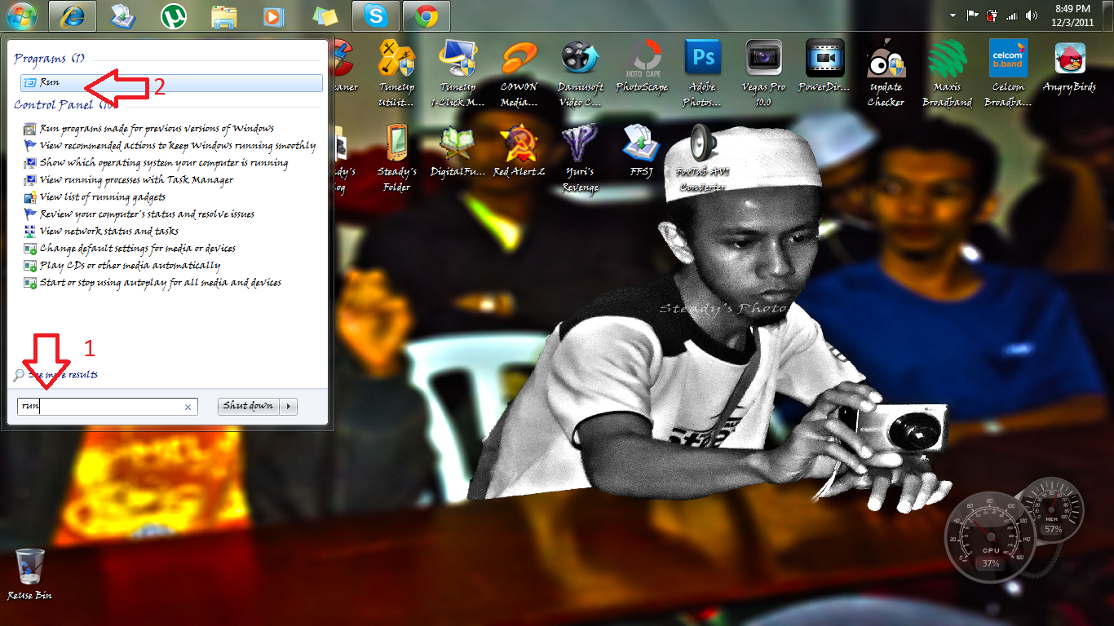Viewport: 1114px width, 626px height.
Task: Open the COWON Media desktop icon
Action: click(x=519, y=73)
